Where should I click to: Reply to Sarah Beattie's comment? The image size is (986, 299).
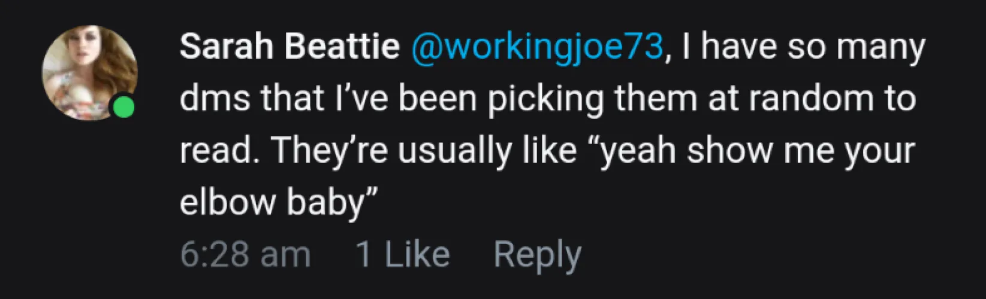[537, 255]
